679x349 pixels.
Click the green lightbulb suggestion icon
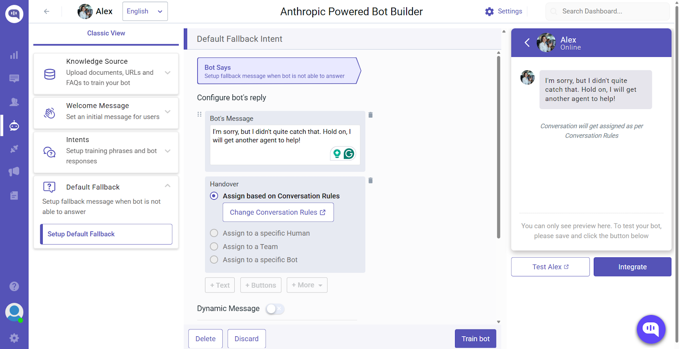click(337, 153)
